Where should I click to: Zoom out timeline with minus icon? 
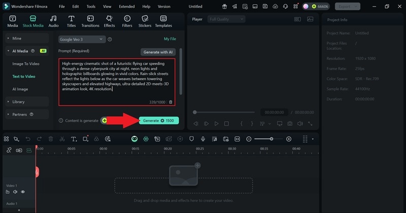(249, 139)
